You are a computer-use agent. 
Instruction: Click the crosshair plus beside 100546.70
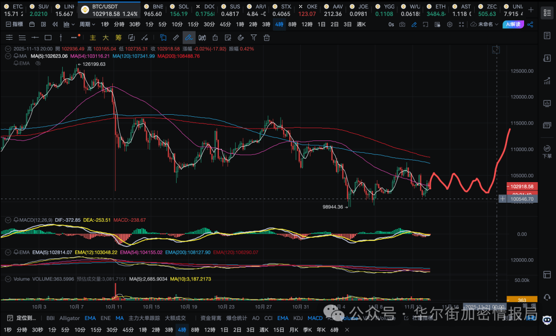[502, 199]
